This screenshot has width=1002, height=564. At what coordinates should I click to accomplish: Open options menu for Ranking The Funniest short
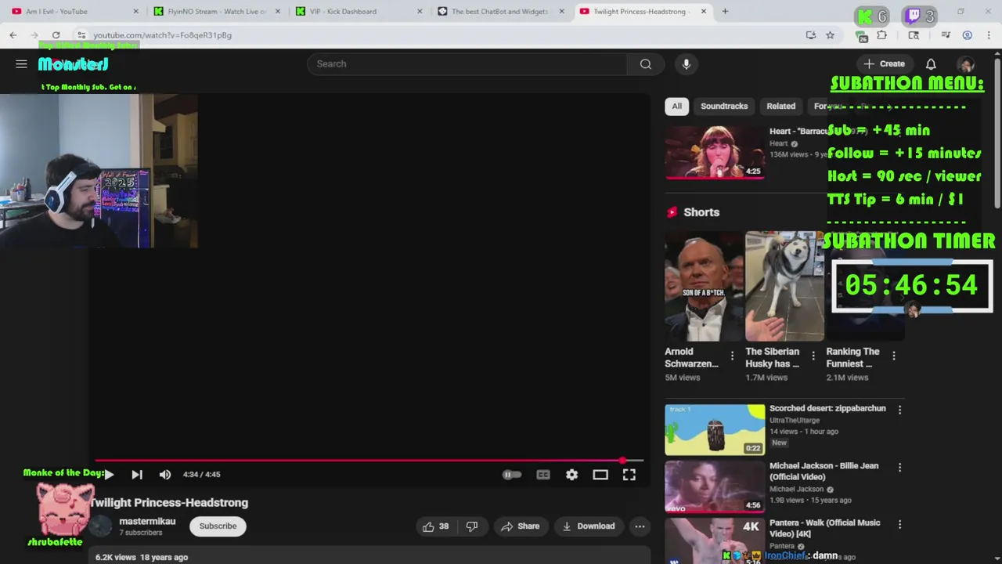click(893, 356)
